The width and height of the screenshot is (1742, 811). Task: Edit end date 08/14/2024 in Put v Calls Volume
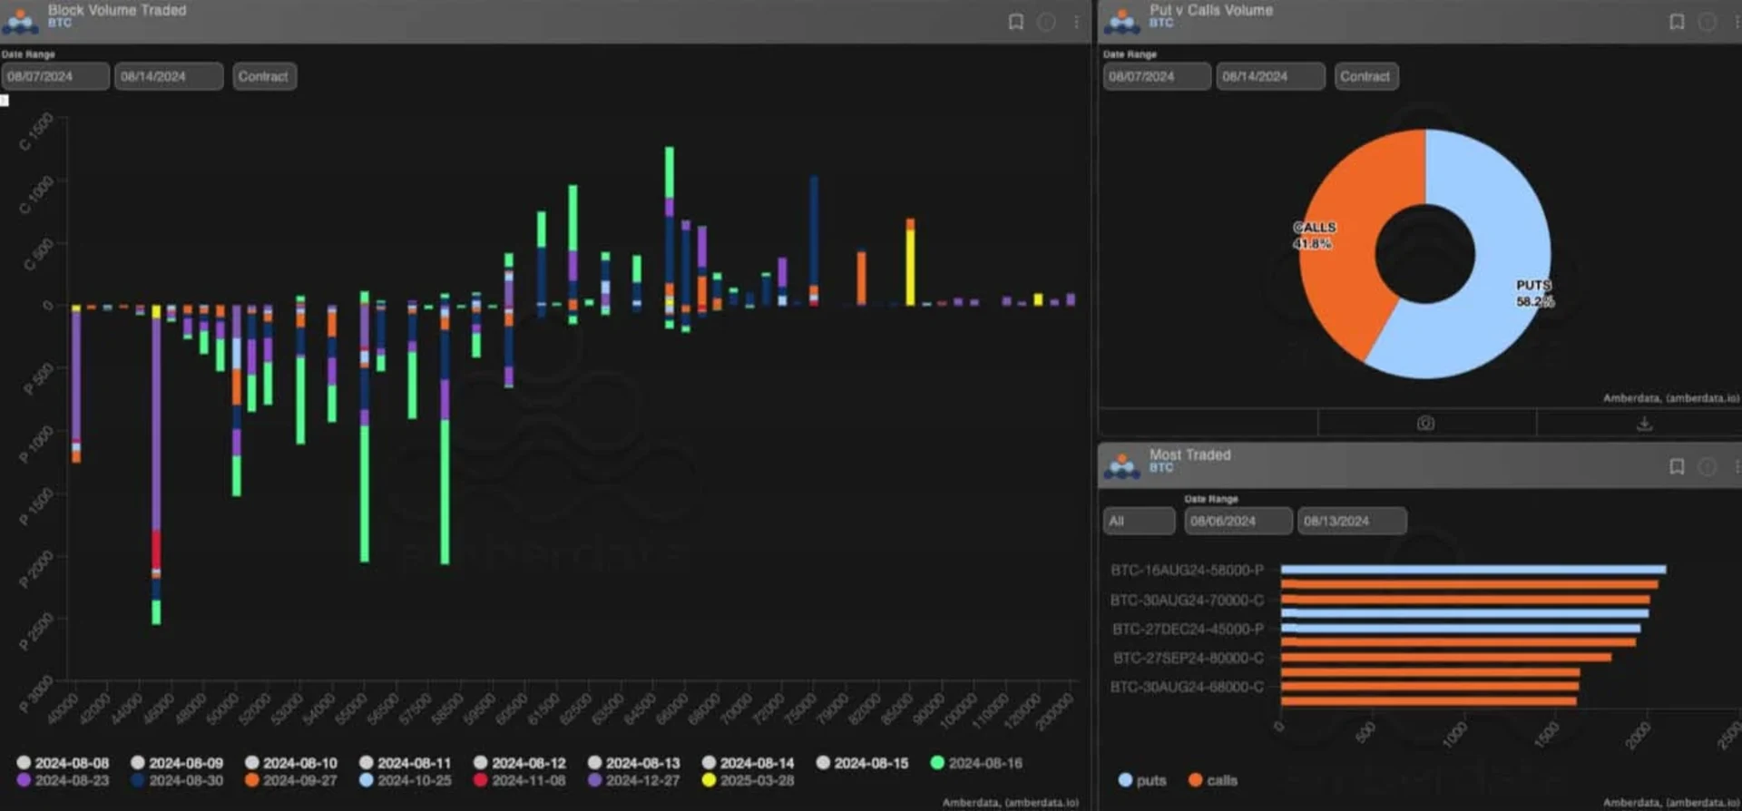[1270, 76]
